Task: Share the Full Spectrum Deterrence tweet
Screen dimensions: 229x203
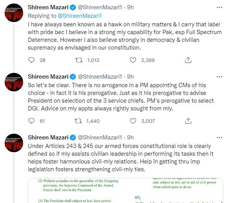Action: pyautogui.click(x=188, y=60)
